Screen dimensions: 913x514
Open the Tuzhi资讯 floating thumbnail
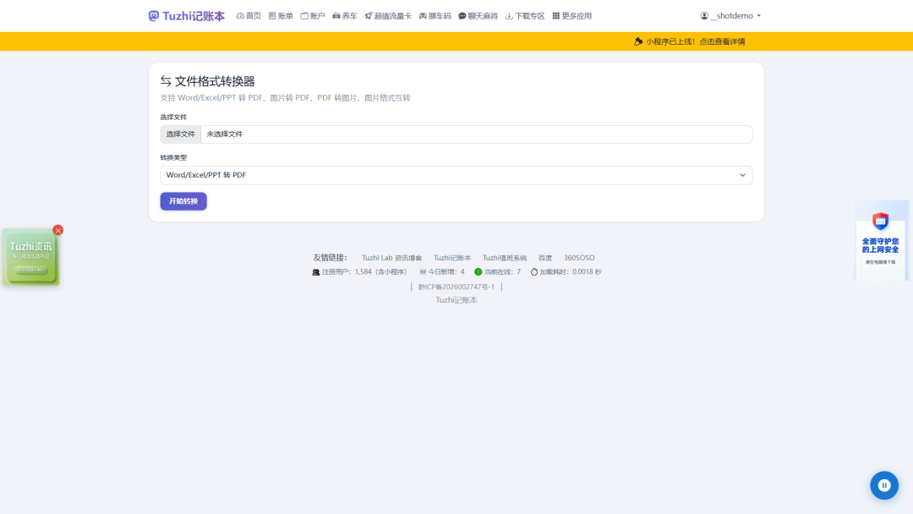30,257
